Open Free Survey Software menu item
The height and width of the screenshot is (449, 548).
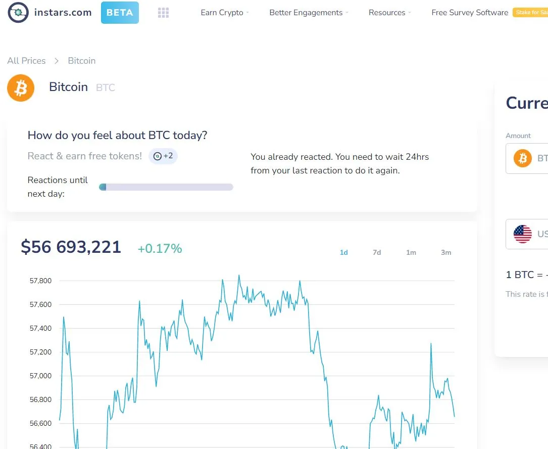pos(470,13)
